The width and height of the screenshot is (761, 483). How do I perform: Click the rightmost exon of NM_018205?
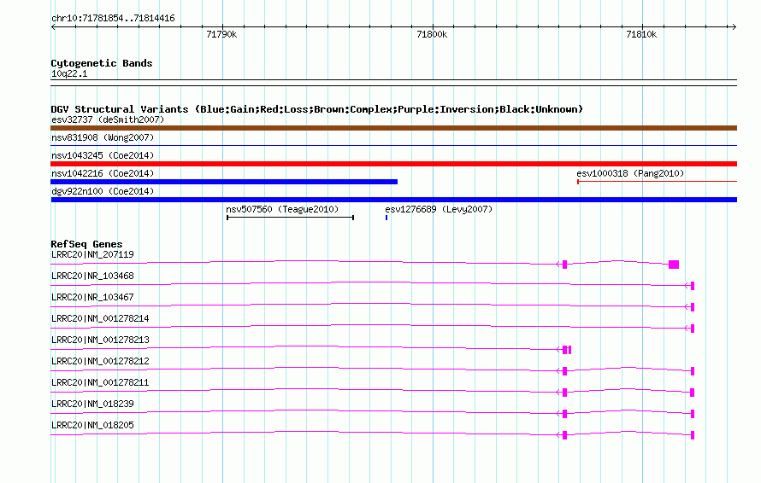(x=693, y=435)
